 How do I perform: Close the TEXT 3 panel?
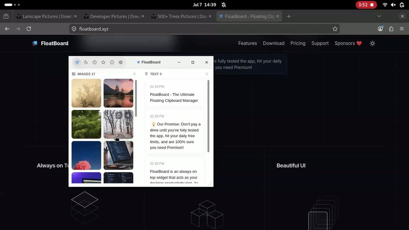(x=207, y=74)
